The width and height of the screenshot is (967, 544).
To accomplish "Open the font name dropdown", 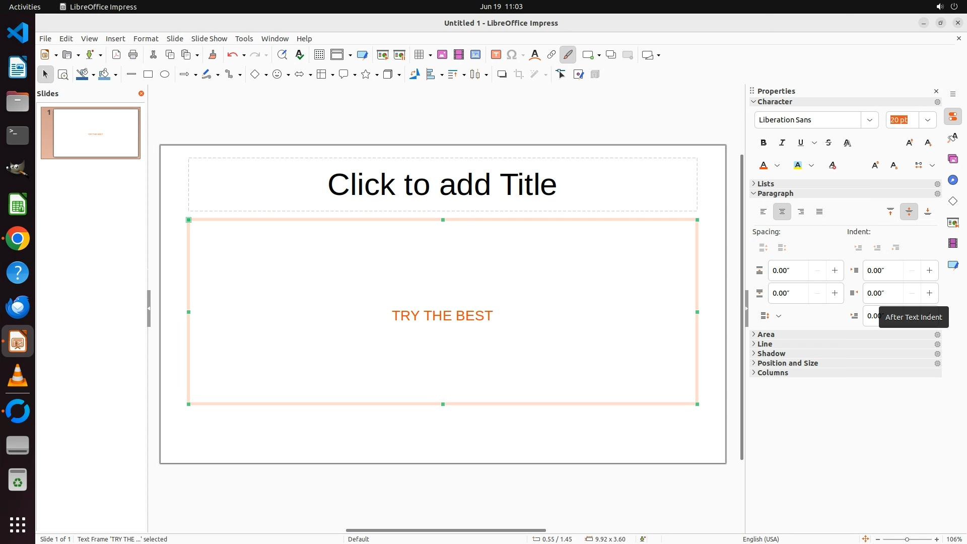I will pyautogui.click(x=869, y=120).
